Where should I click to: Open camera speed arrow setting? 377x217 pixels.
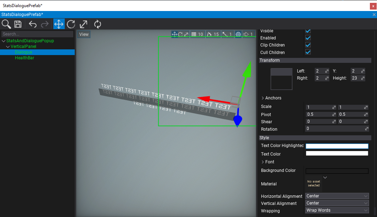click(246, 34)
